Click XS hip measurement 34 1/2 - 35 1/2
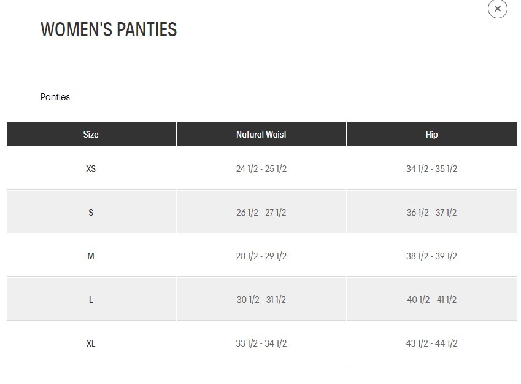Screen dimensions: 521x384 (x=431, y=169)
